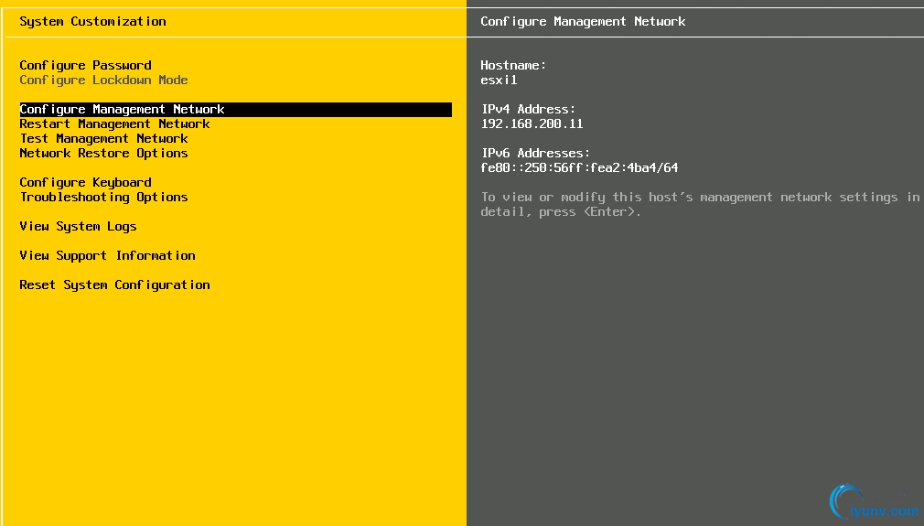The image size is (924, 526).
Task: Select View Support Information
Action: click(x=107, y=255)
